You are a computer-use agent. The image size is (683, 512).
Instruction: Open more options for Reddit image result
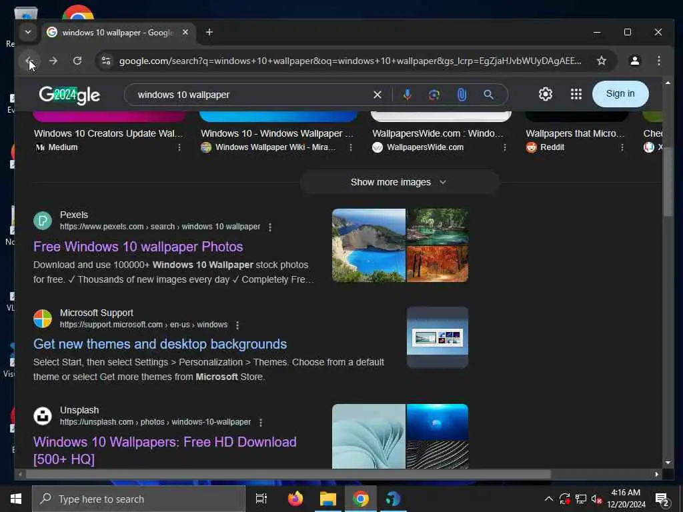(x=622, y=147)
